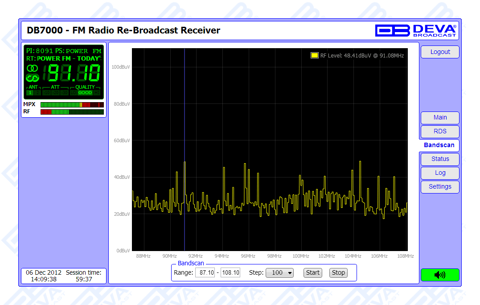This screenshot has height=305, width=480.
Task: Click the -10 attenuator indicator
Action: coord(46,93)
